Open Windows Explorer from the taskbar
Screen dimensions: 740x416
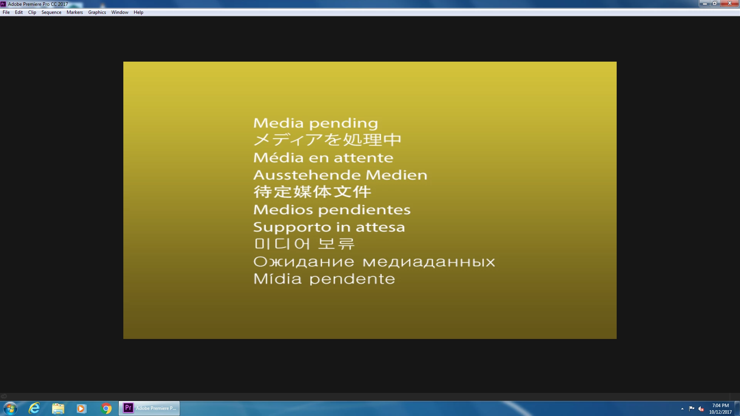point(58,408)
